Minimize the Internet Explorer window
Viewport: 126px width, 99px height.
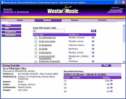tap(116, 3)
